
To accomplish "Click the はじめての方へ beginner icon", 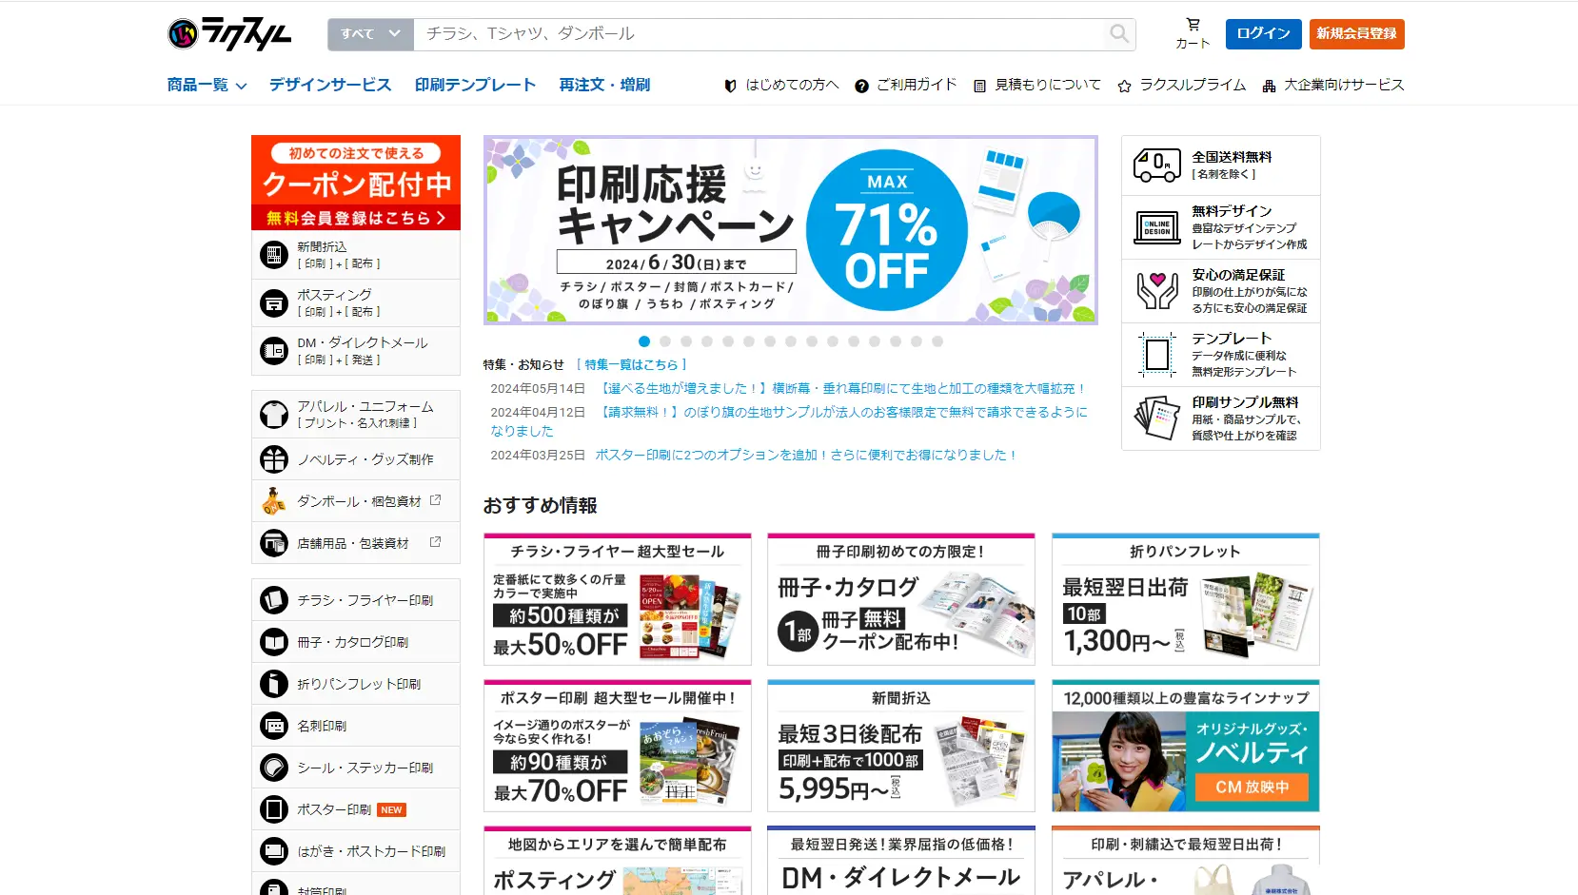I will pyautogui.click(x=730, y=86).
